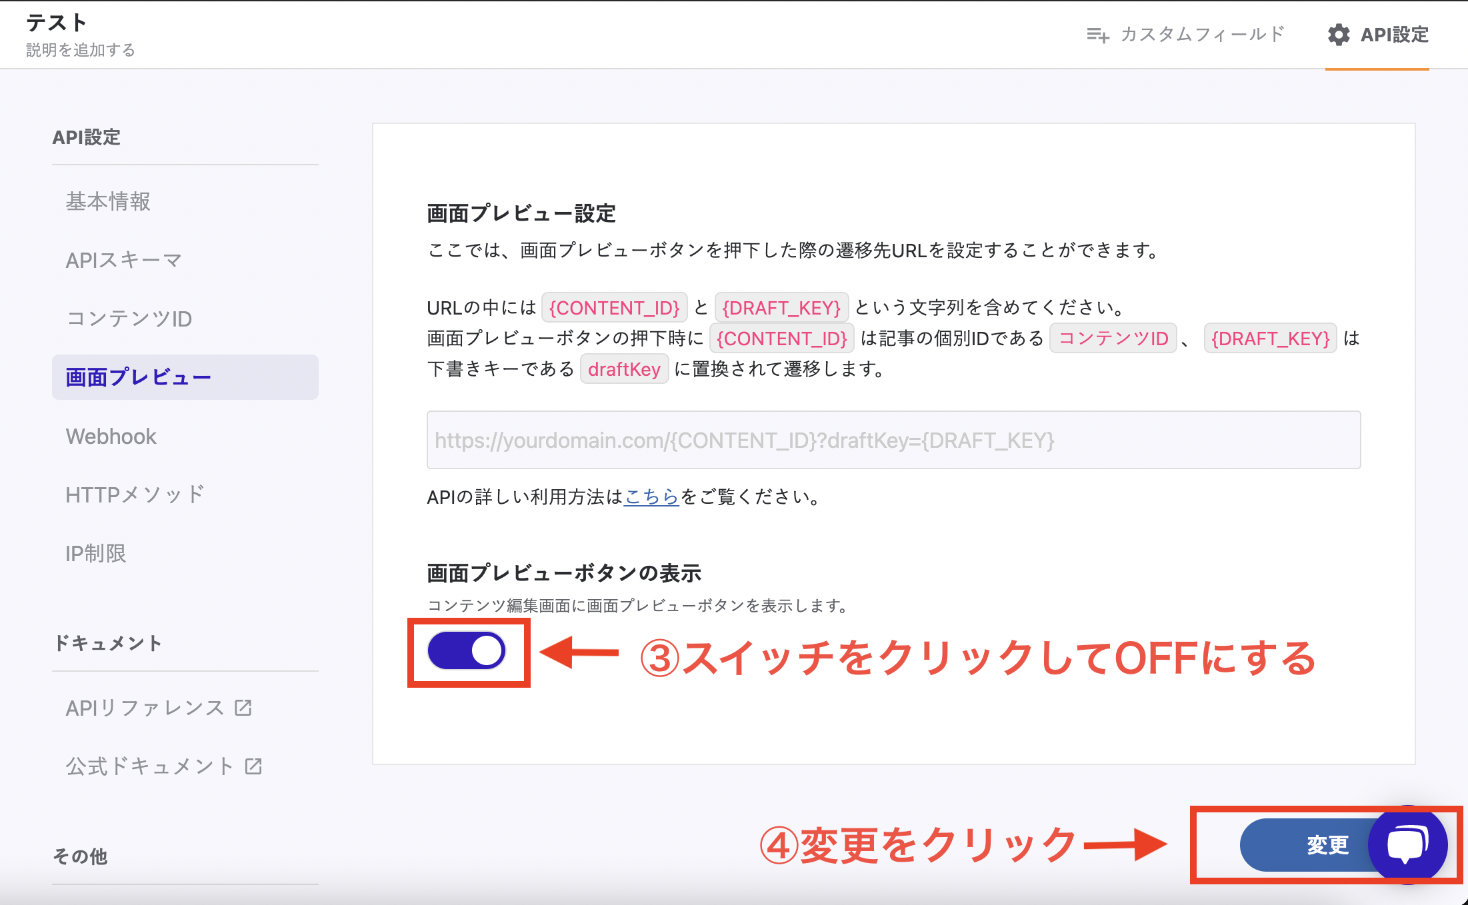Image resolution: width=1468 pixels, height=905 pixels.
Task: Focus the preview URL input field
Action: click(x=893, y=440)
